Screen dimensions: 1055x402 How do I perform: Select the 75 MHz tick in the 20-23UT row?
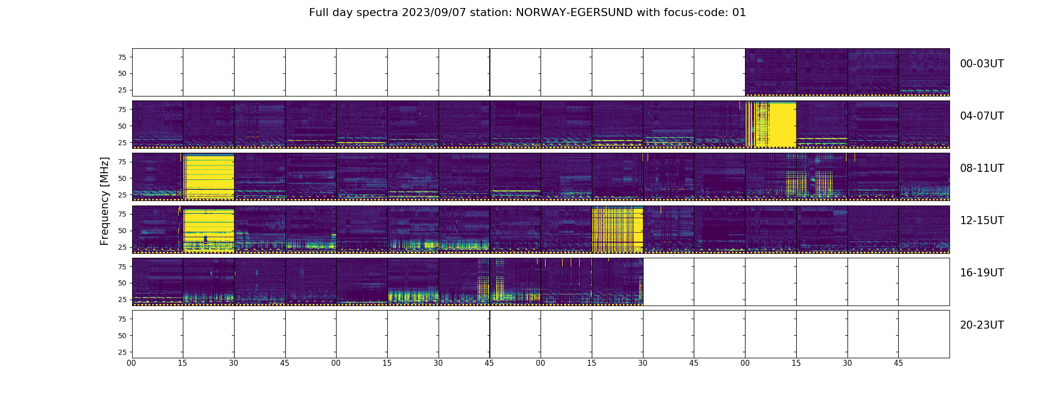coord(122,319)
